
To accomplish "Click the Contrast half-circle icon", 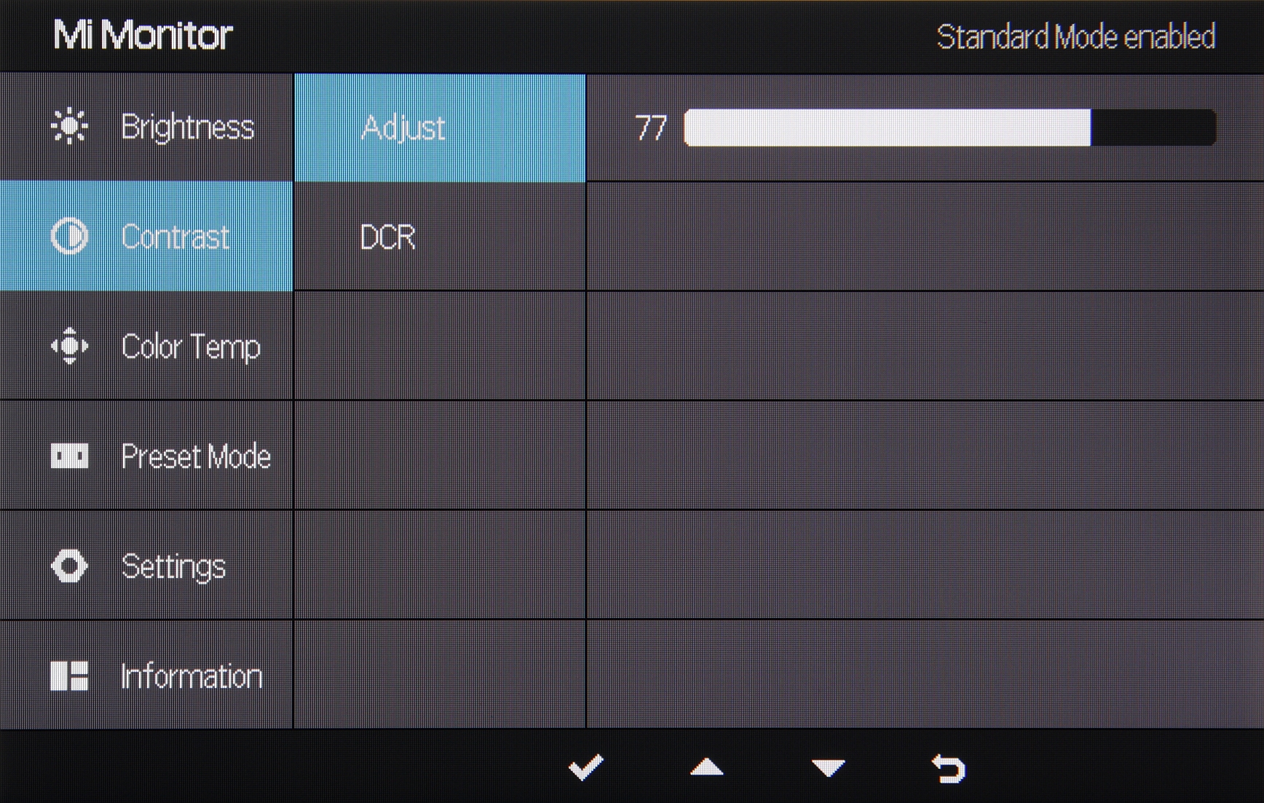I will (69, 237).
